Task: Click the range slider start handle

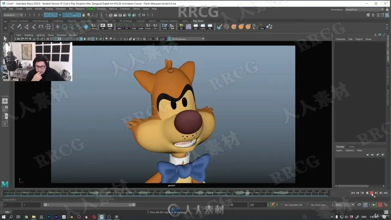Action: [46, 205]
